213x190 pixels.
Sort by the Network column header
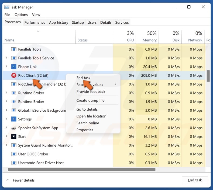point(193,37)
